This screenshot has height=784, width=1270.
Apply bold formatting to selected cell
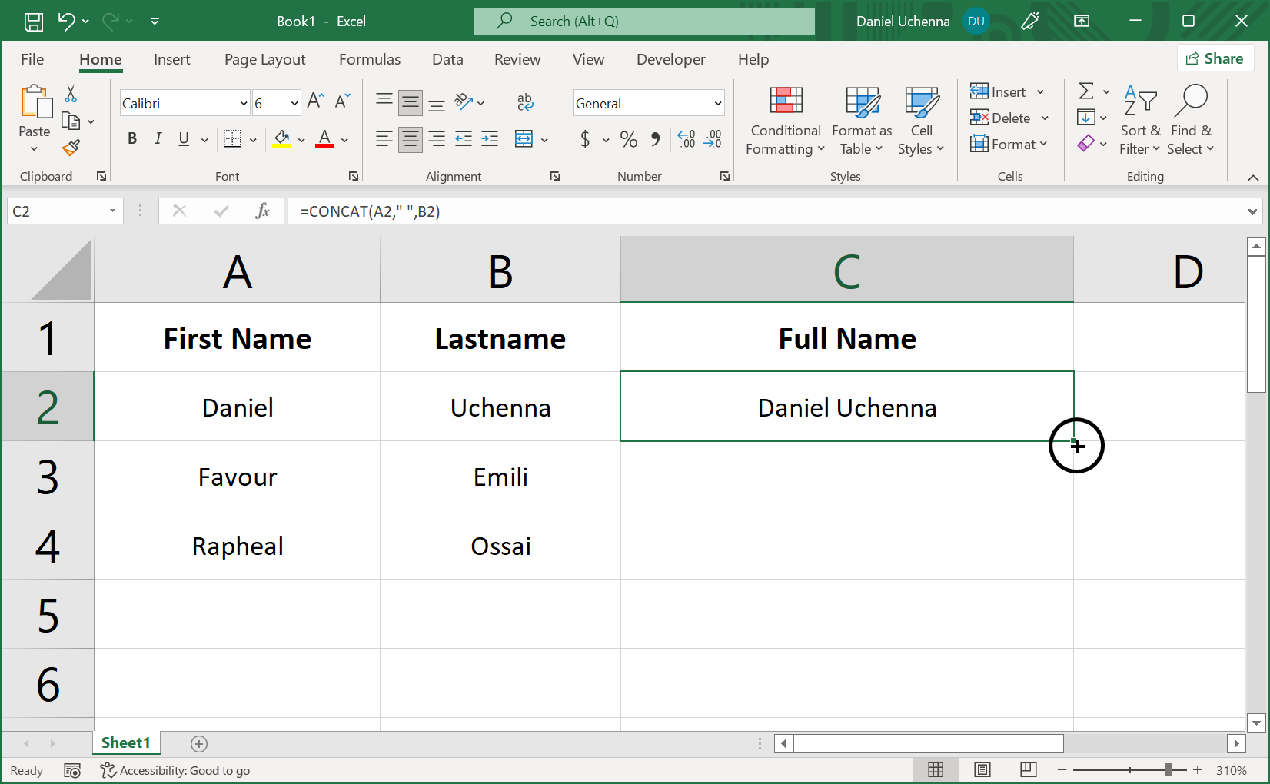point(131,139)
